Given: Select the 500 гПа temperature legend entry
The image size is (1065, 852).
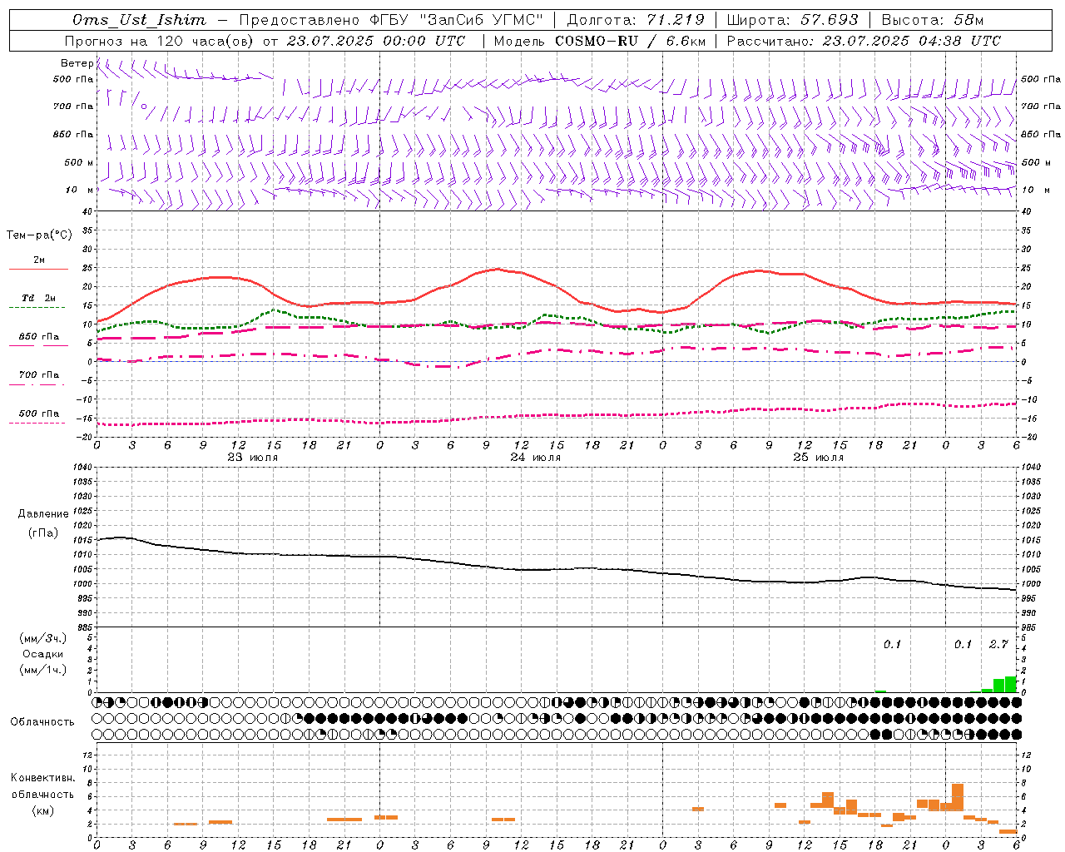Looking at the screenshot, I should (39, 413).
